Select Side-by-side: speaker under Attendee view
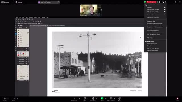 (x=155, y=48)
